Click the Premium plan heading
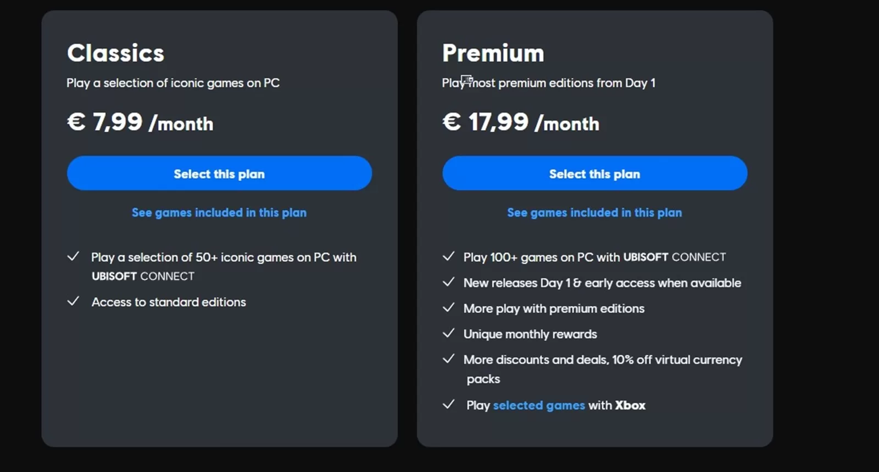879x472 pixels. (x=493, y=53)
